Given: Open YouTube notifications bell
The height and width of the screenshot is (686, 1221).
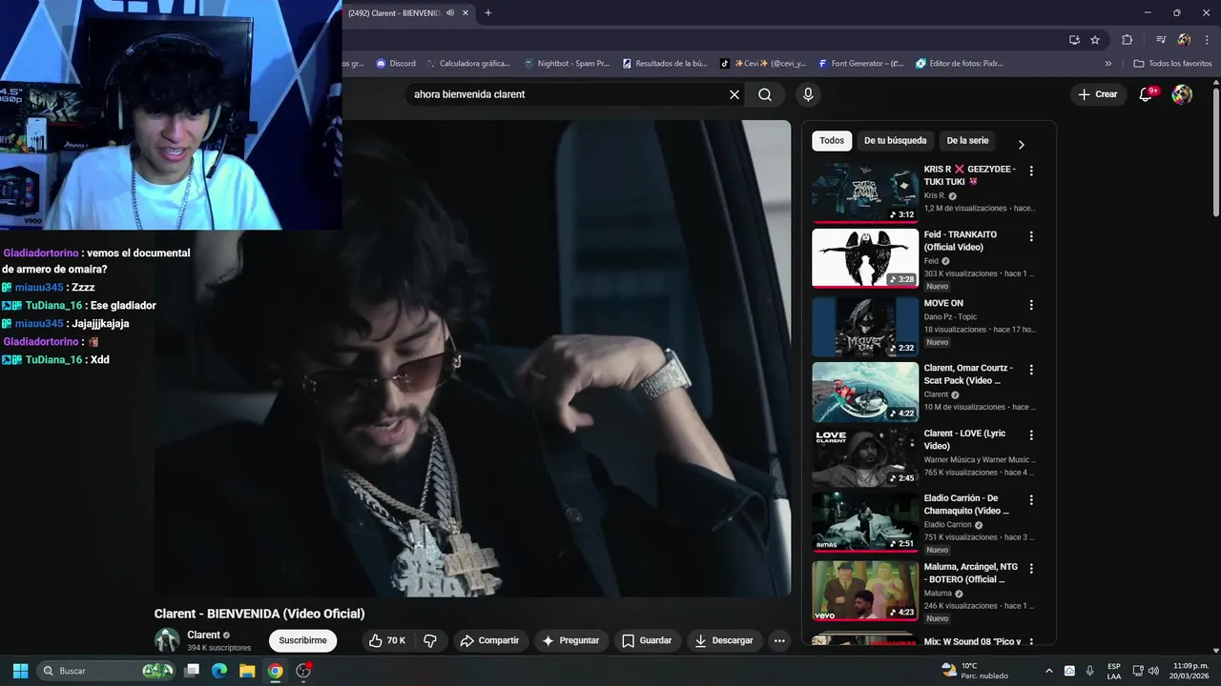Looking at the screenshot, I should (x=1147, y=94).
